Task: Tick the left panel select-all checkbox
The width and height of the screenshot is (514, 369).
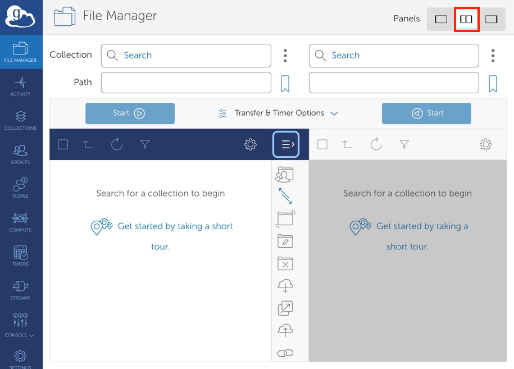Action: (x=63, y=144)
